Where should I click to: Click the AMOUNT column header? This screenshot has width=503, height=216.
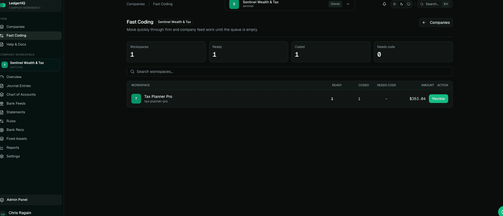pyautogui.click(x=428, y=85)
